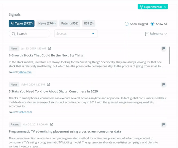Open the Nov 20, 2018 patent external link
This screenshot has height=148, width=178.
coord(52,124)
